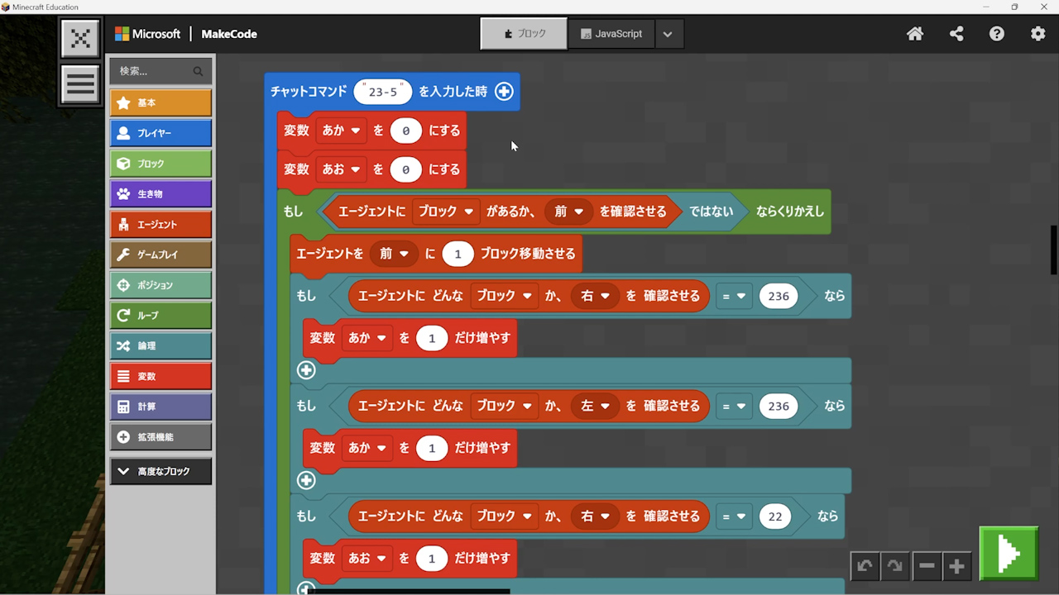
Task: Zoom out the workspace with minus
Action: pyautogui.click(x=927, y=566)
